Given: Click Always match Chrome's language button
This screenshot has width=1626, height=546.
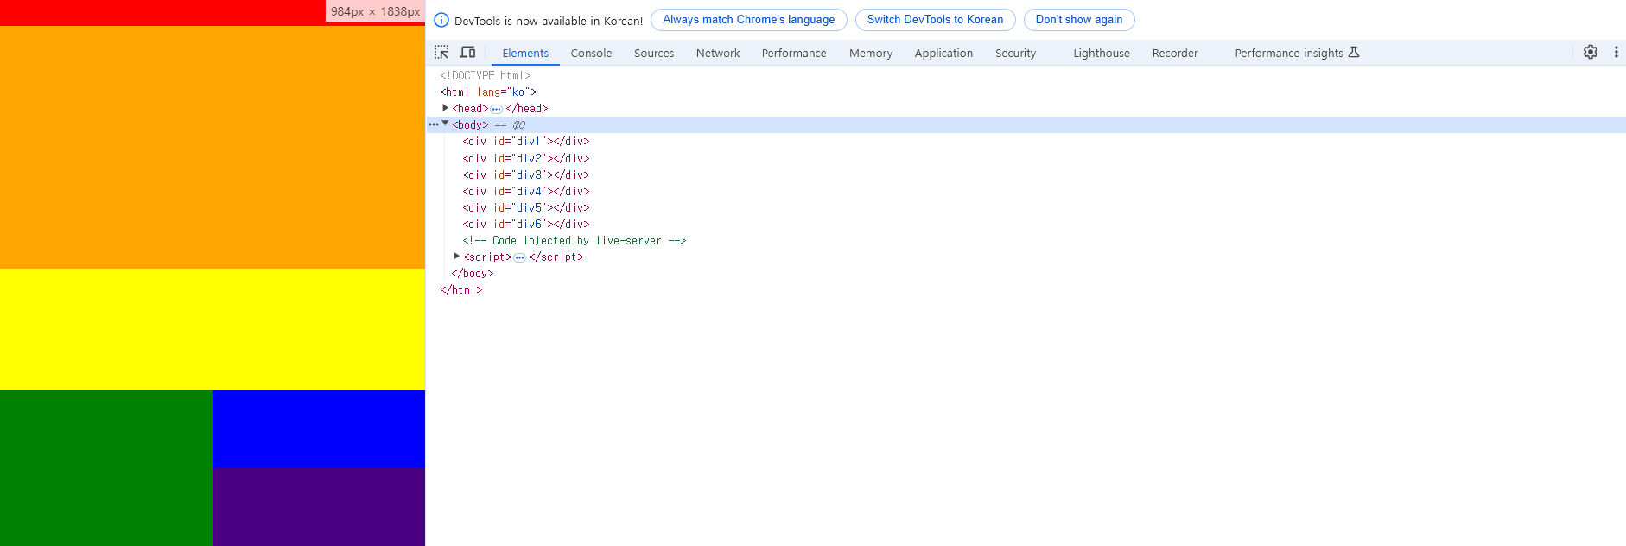Looking at the screenshot, I should pyautogui.click(x=749, y=20).
